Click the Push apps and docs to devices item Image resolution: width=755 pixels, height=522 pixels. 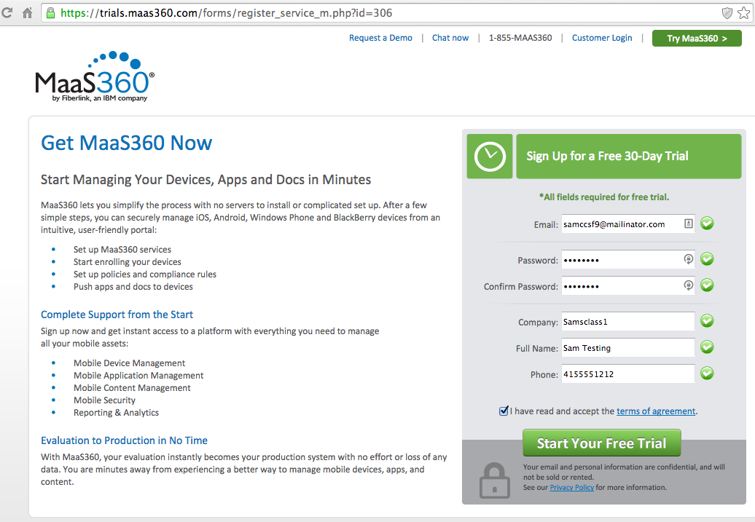click(x=133, y=287)
